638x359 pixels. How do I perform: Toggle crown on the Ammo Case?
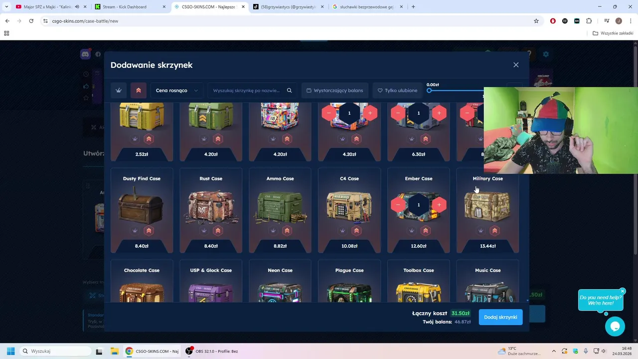tap(273, 231)
